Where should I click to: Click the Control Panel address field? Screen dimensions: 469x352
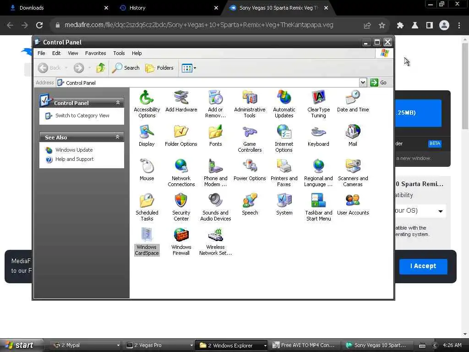pyautogui.click(x=207, y=82)
